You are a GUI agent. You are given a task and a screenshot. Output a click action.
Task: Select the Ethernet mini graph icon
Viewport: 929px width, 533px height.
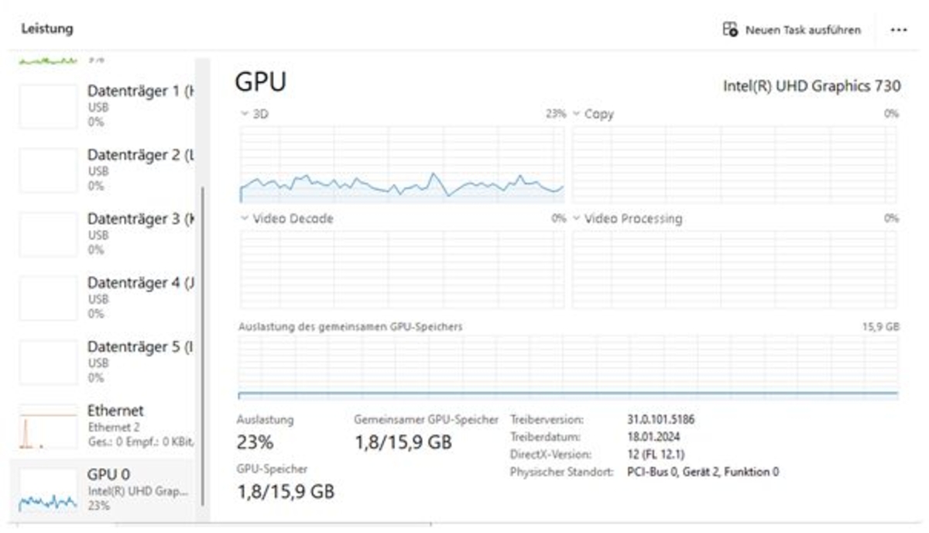[x=48, y=426]
